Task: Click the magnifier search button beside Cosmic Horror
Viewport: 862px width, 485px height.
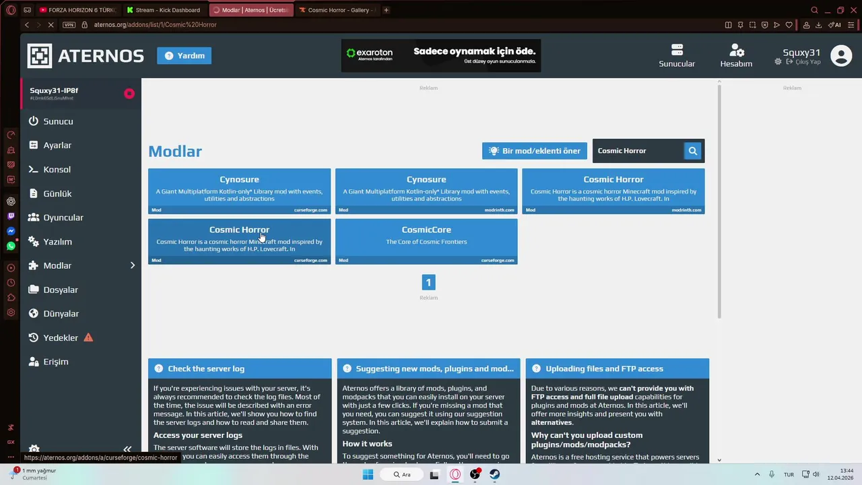Action: point(692,151)
